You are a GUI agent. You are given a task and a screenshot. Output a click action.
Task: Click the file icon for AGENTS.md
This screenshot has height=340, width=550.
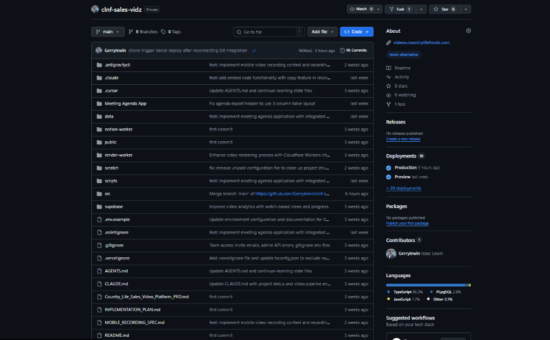(99, 271)
